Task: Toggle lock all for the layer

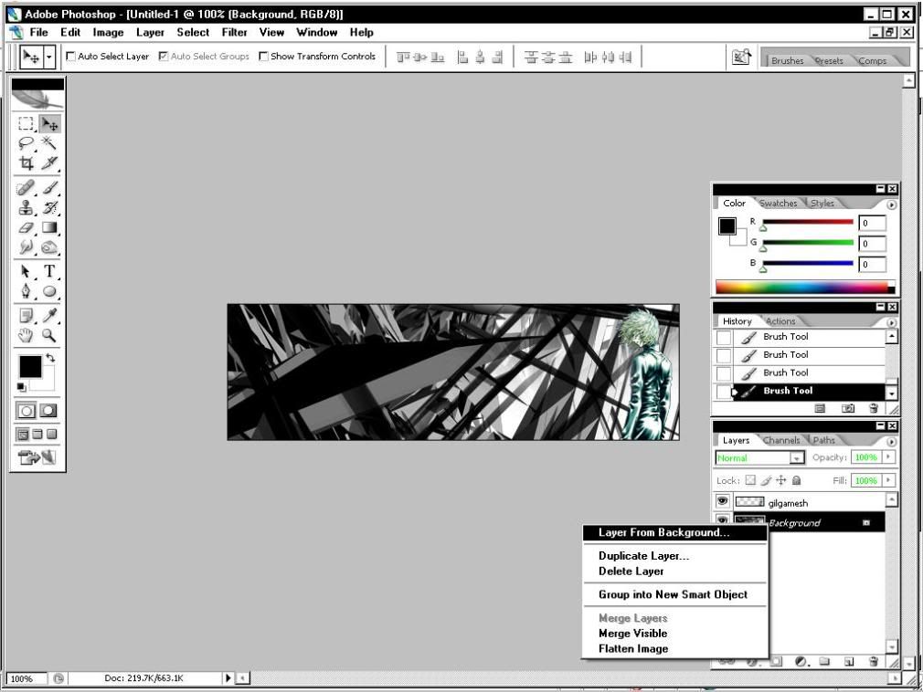Action: pos(797,480)
